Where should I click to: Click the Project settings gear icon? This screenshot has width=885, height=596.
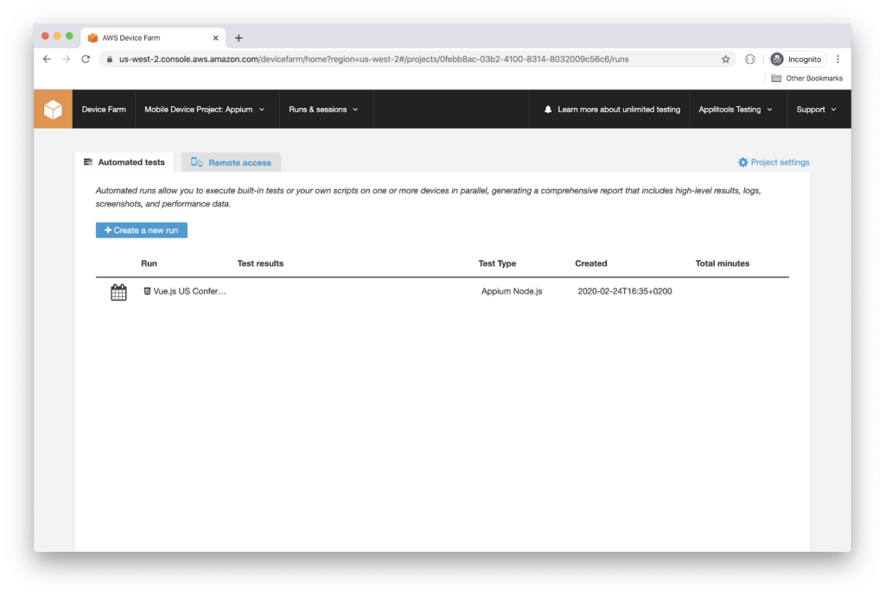coord(742,162)
